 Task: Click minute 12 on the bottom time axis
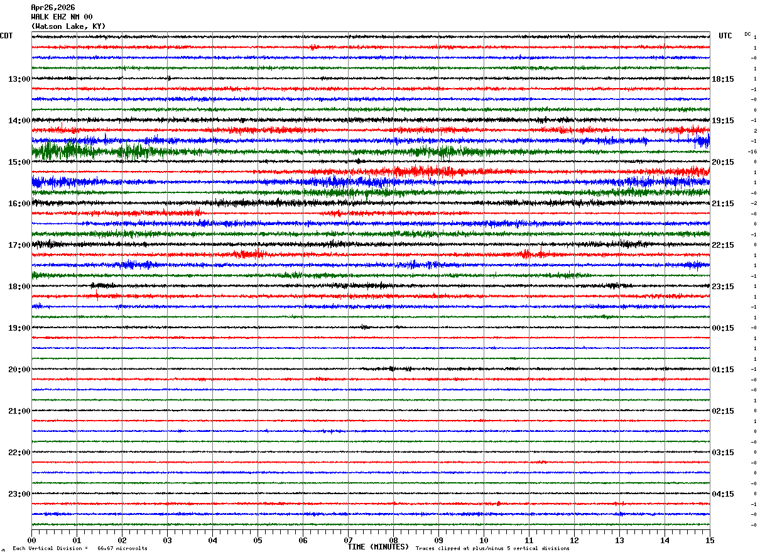pos(574,540)
